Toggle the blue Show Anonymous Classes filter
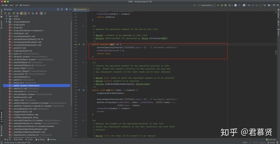The height and width of the screenshot is (144, 280). 33,13
